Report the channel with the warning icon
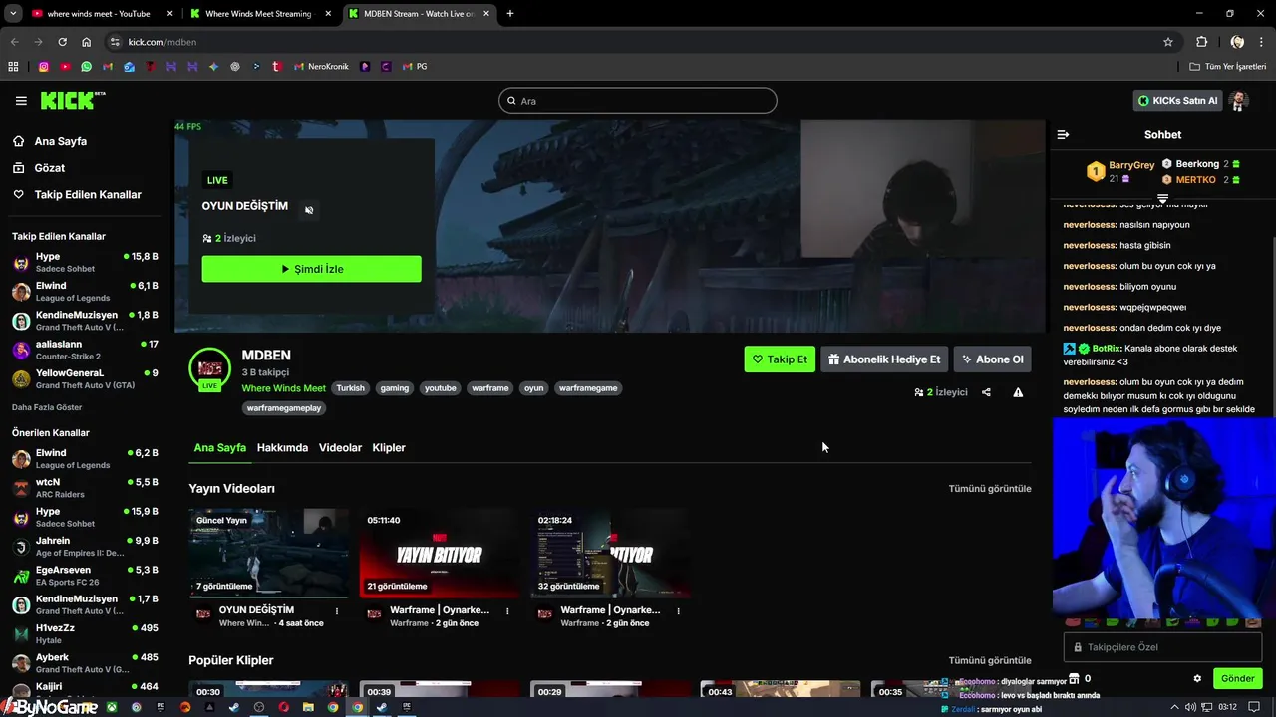The image size is (1276, 717). point(1018,392)
